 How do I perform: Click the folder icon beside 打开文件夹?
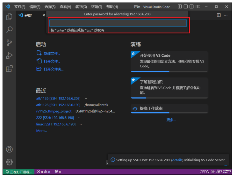[39, 69]
